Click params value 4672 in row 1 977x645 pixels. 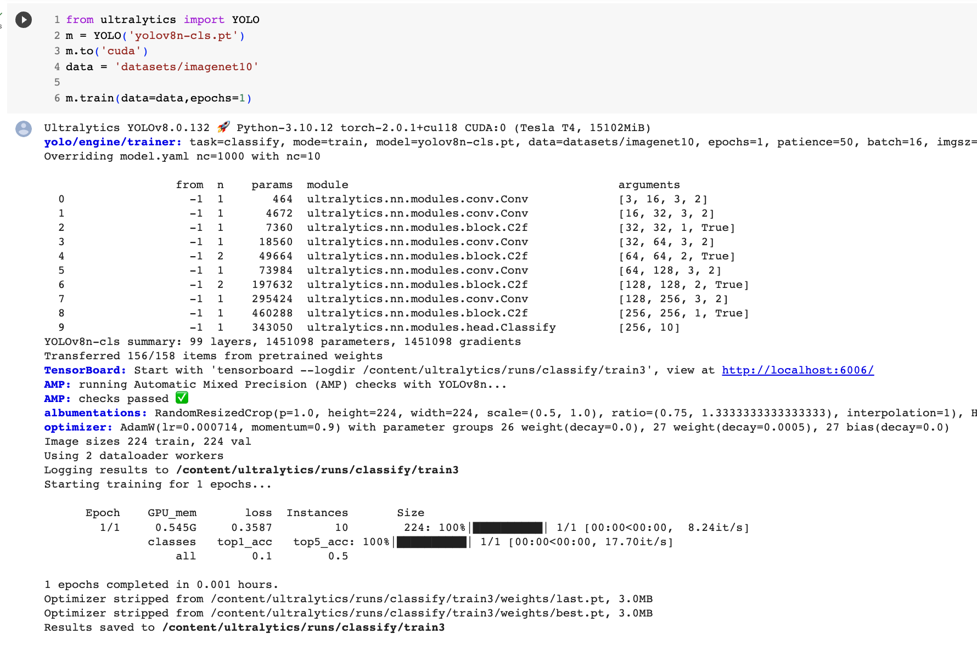[x=279, y=213]
